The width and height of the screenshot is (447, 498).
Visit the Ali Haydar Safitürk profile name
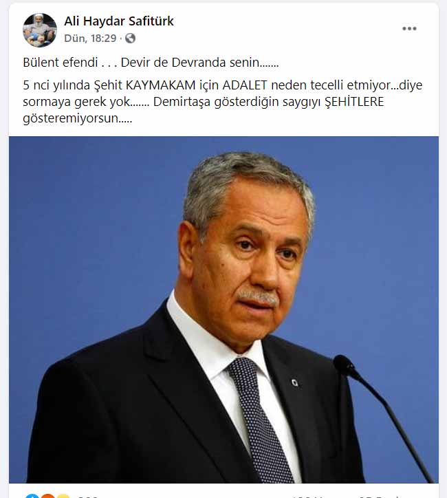(119, 21)
